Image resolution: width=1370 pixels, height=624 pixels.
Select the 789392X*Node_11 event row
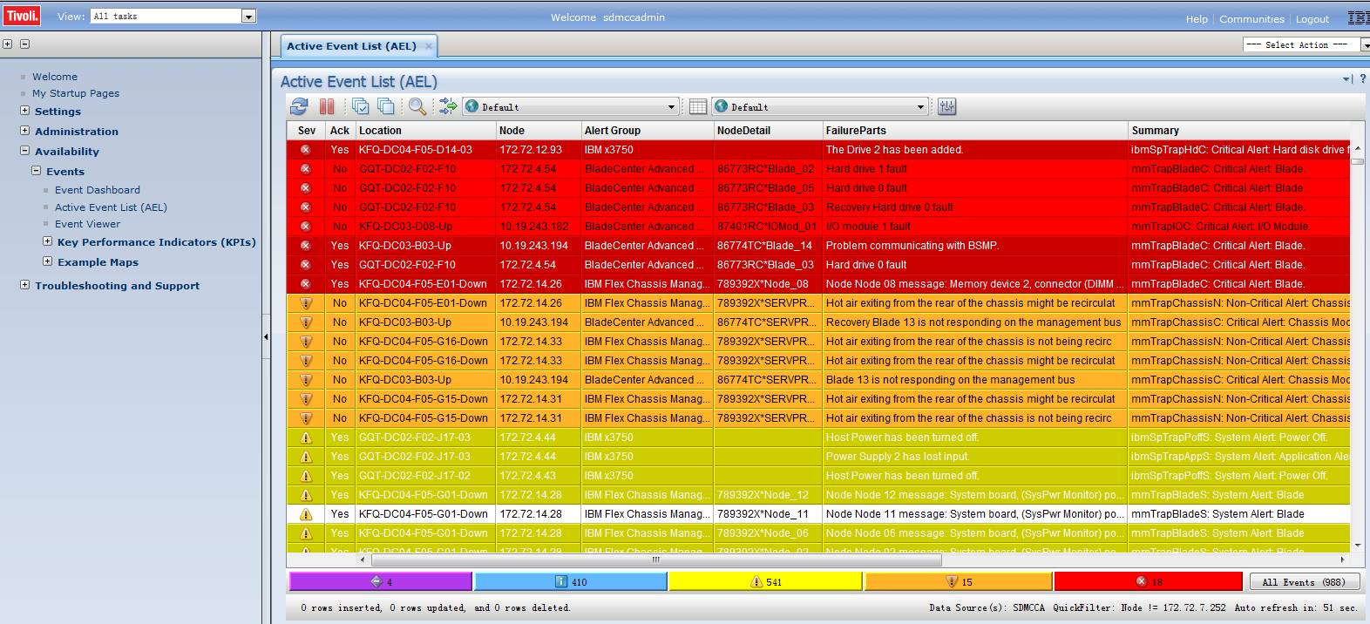tap(818, 514)
